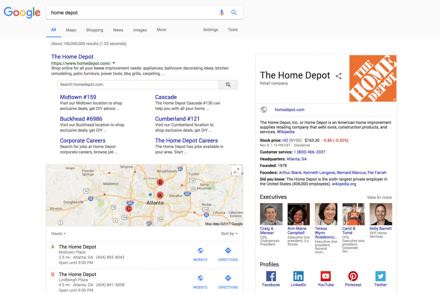Open the Midtown #159 sitelink

click(x=78, y=97)
